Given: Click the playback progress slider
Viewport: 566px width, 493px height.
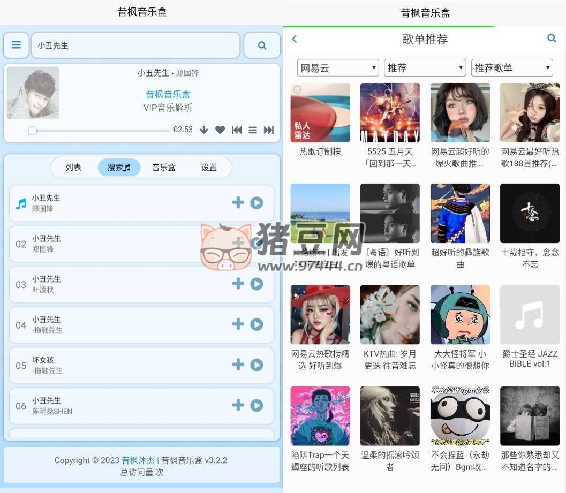Looking at the screenshot, I should 99,131.
